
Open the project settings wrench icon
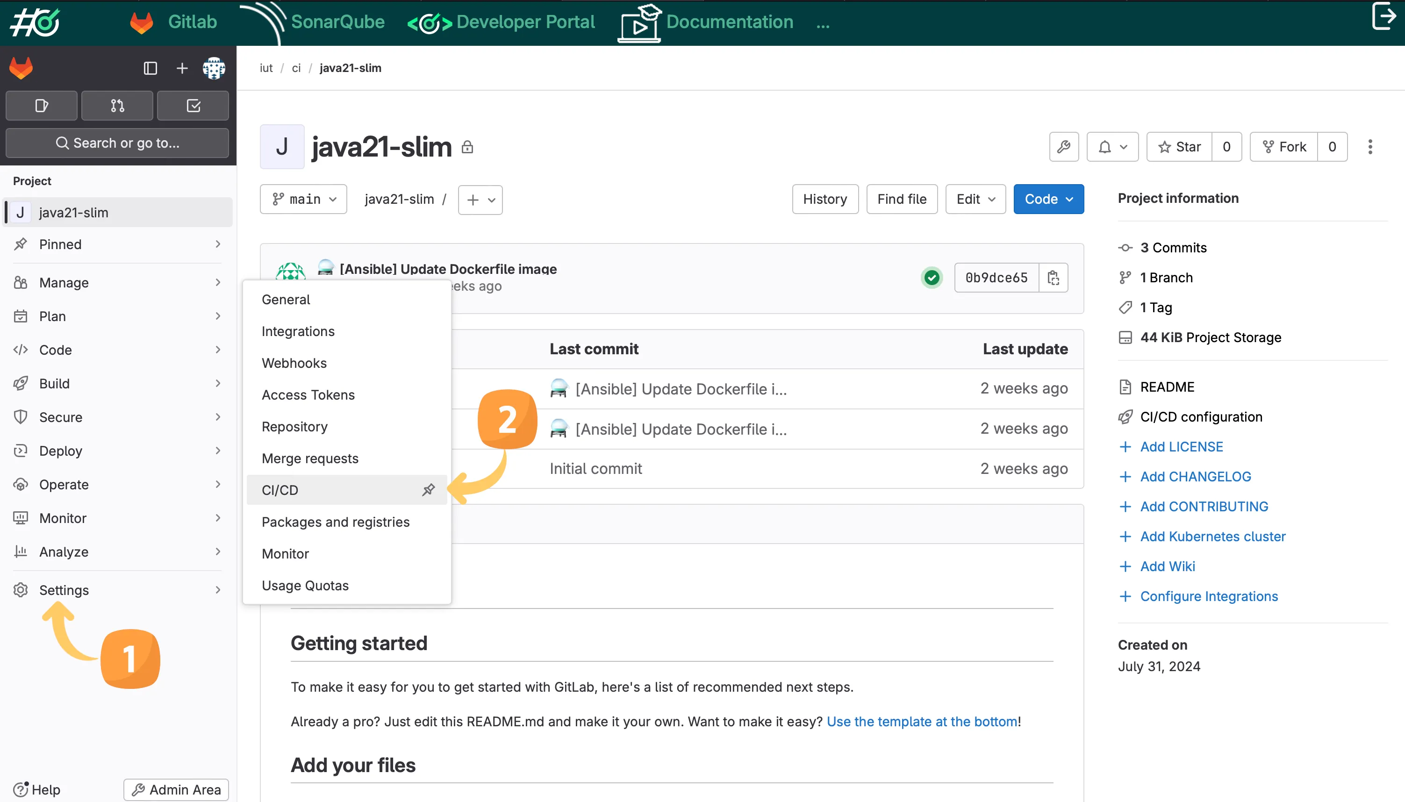click(x=1063, y=147)
